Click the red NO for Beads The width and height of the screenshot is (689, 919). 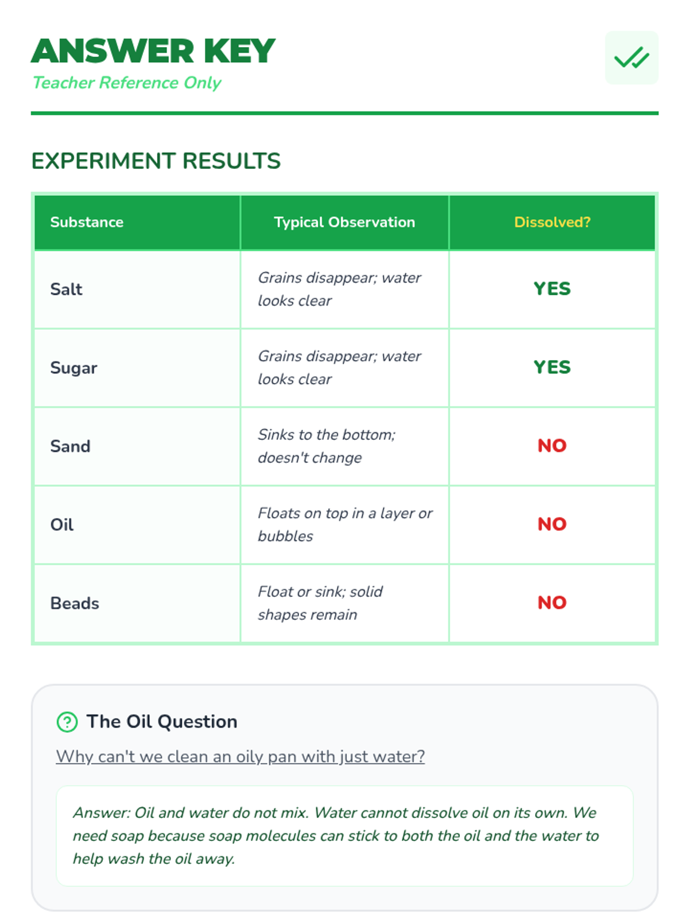(x=552, y=603)
